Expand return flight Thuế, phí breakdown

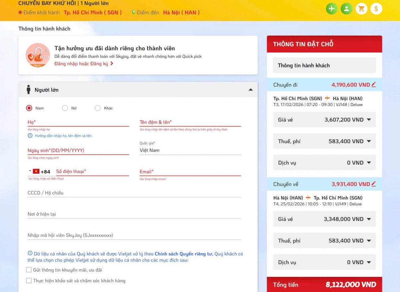pos(369,240)
